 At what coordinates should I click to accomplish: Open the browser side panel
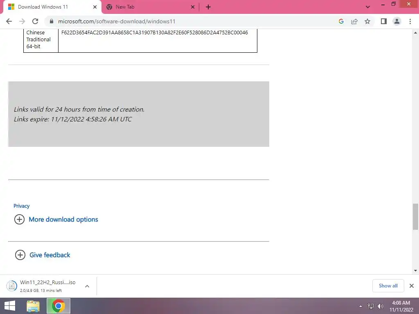[x=384, y=21]
